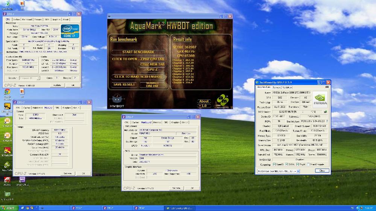Open the Google Chrome desktop shortcut
376x211 pixels.
(x=7, y=92)
